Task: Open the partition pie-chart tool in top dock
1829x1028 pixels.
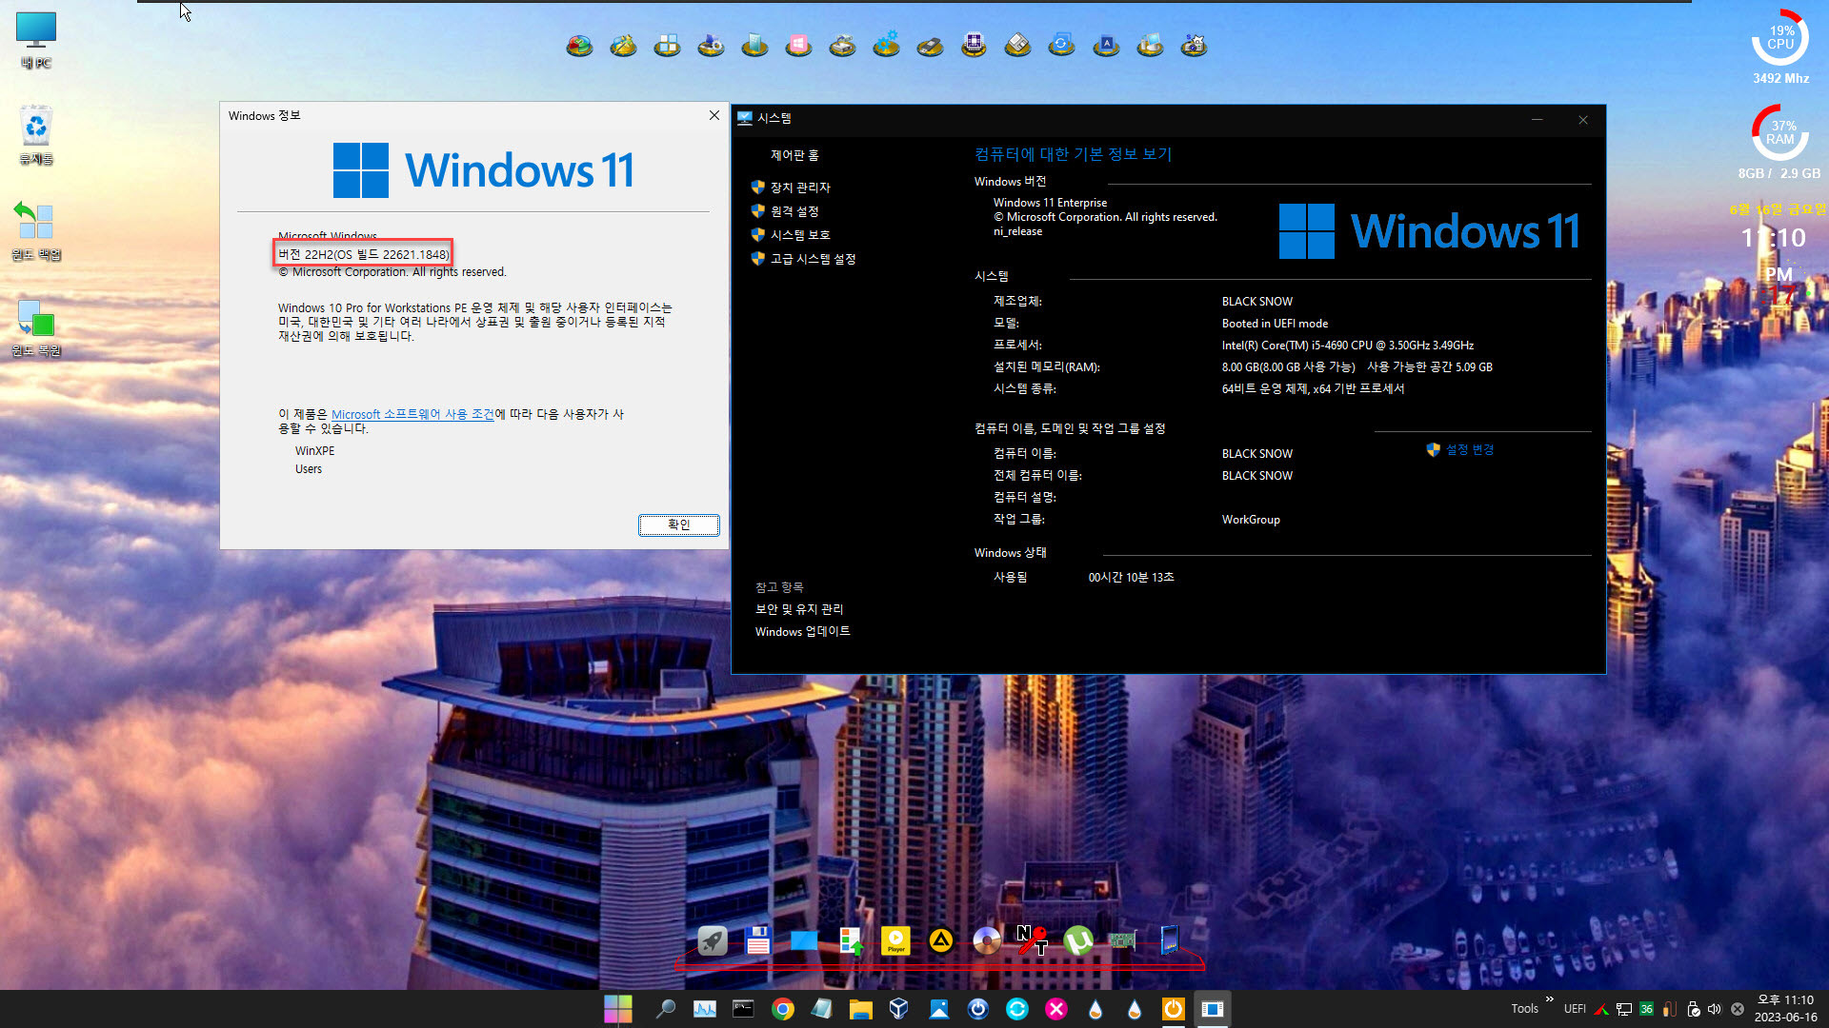Action: point(579,45)
